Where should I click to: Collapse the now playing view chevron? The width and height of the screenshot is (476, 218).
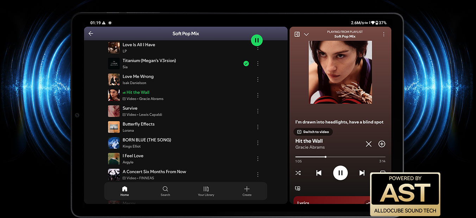pos(306,34)
